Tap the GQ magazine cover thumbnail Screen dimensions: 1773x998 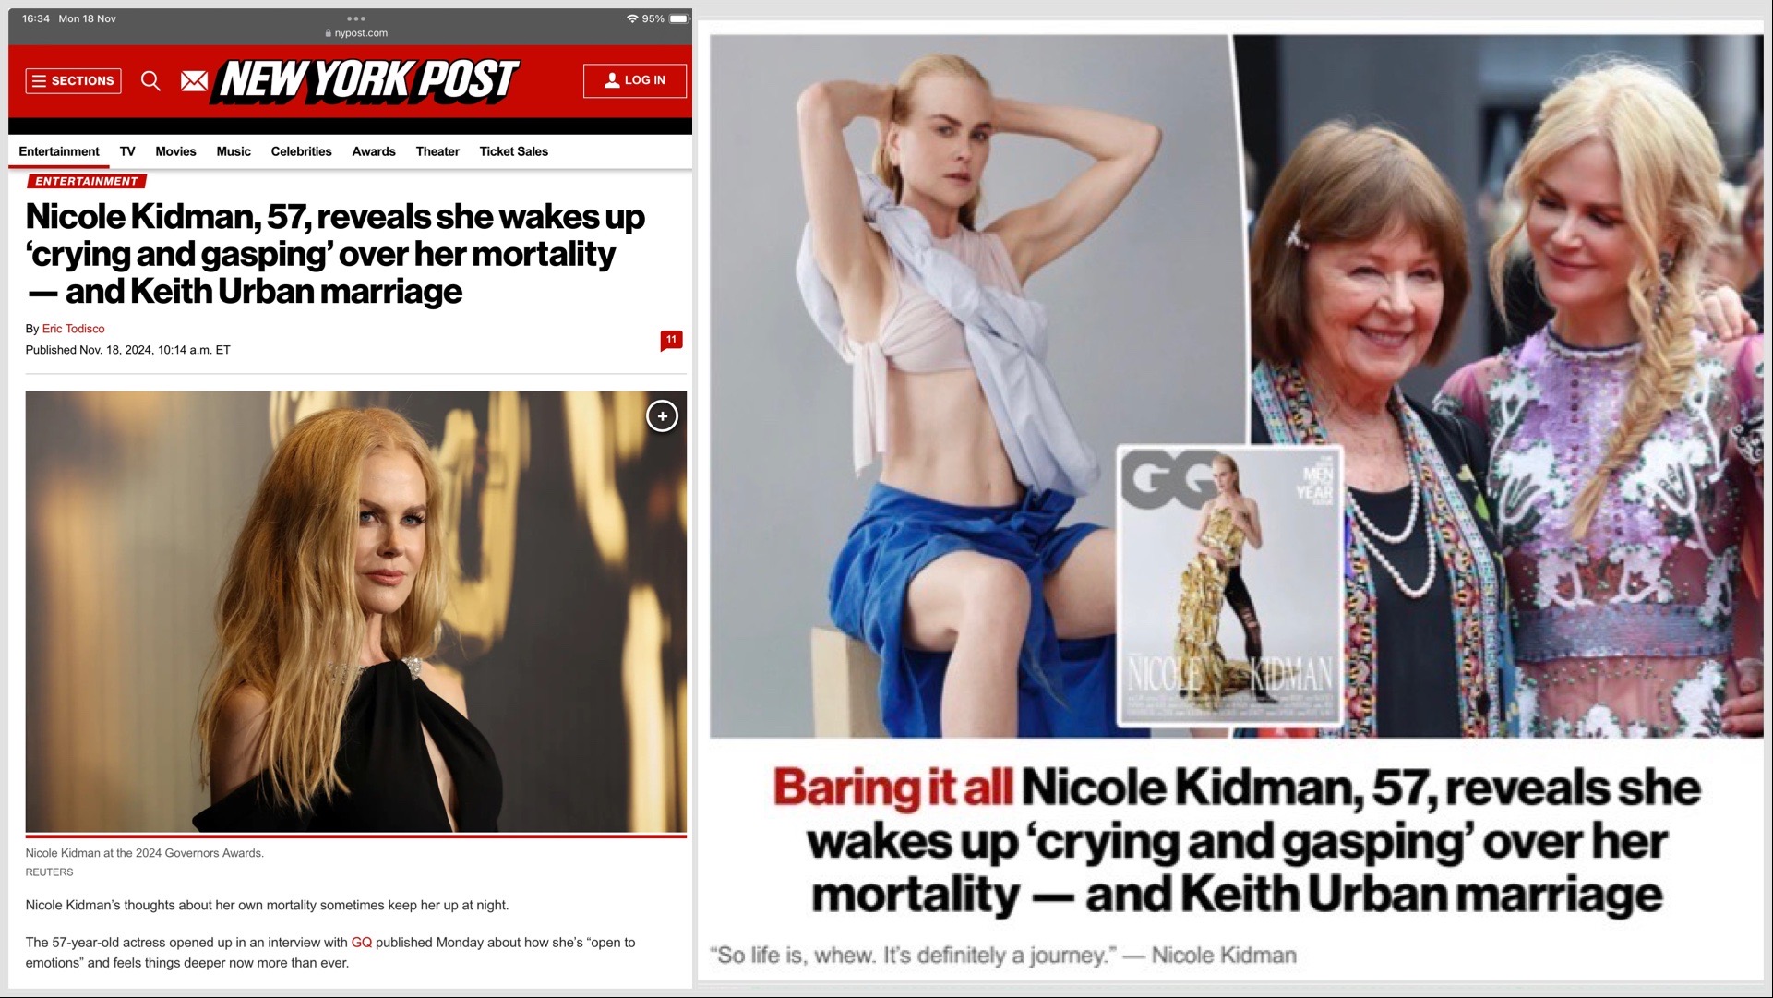[x=1229, y=585]
